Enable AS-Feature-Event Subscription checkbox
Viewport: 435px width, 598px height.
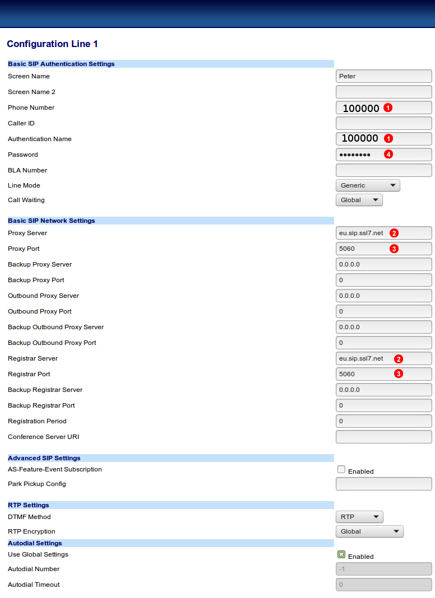pyautogui.click(x=341, y=470)
